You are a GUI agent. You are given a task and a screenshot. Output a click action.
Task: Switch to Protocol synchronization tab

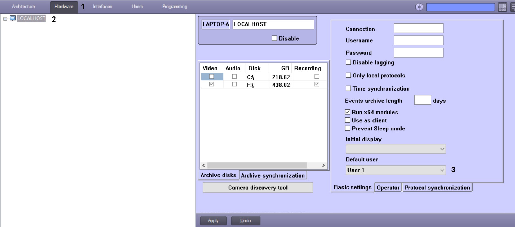tap(437, 188)
